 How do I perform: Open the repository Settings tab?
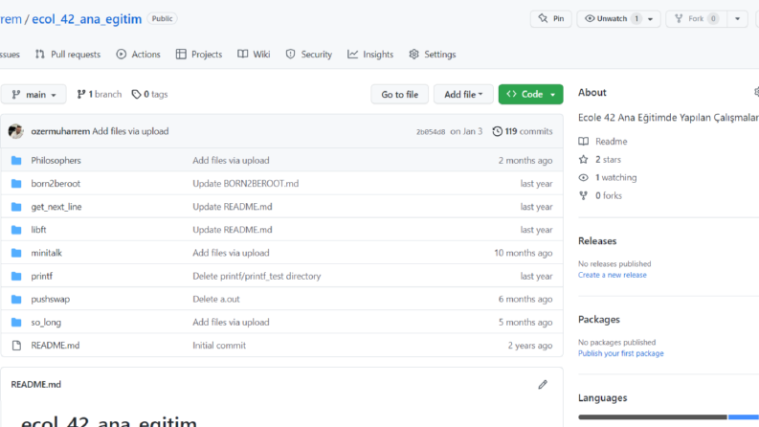pos(433,55)
